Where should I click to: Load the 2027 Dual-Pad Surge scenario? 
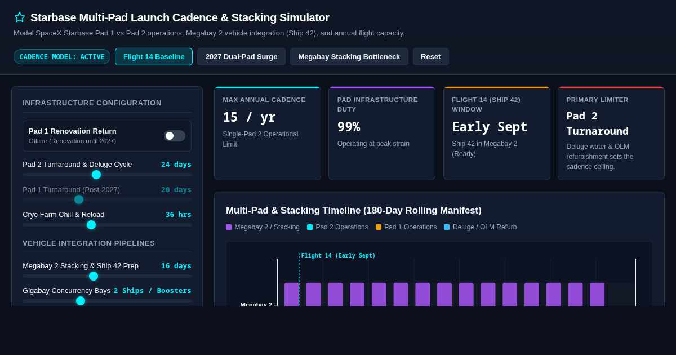pyautogui.click(x=241, y=57)
